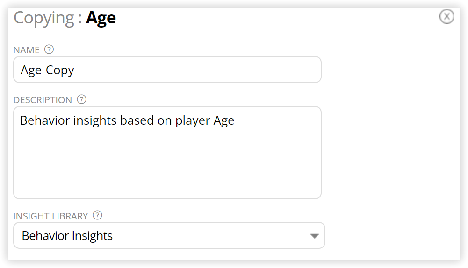Click the INSIGHT LIBRARY field label
Screen dimensions: 468x268
tap(51, 216)
